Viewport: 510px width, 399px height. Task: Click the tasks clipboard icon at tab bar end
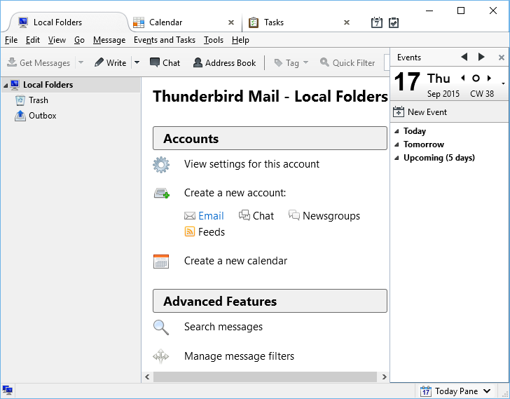click(x=394, y=22)
